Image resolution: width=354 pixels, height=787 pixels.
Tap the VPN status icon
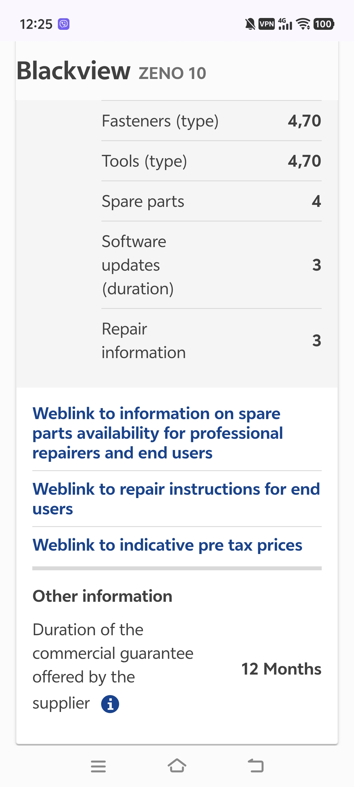pyautogui.click(x=266, y=24)
